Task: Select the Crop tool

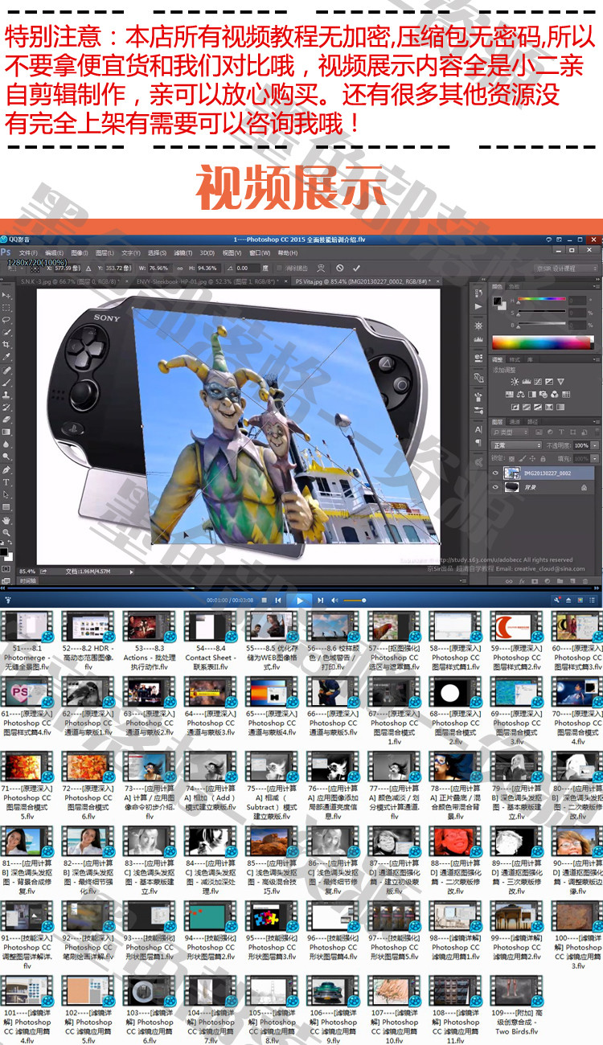Action: coord(6,344)
